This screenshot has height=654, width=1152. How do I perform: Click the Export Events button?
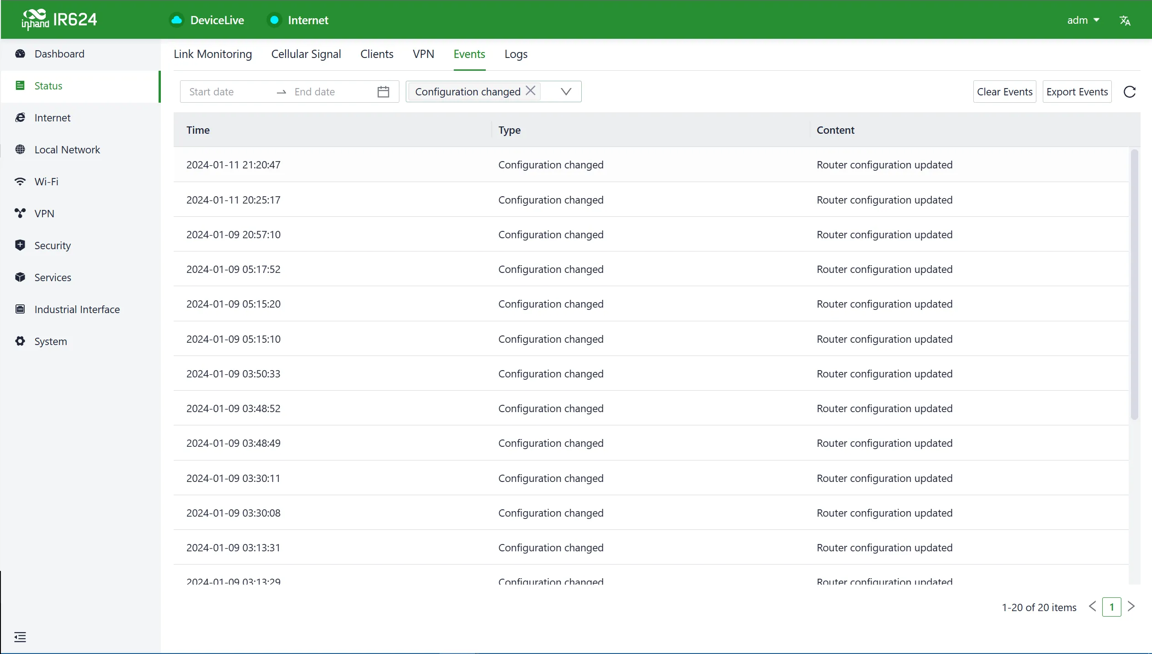pyautogui.click(x=1077, y=92)
